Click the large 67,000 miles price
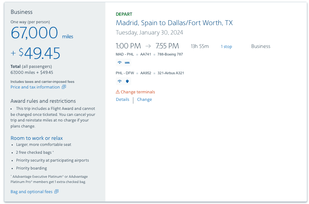Screen dimensions: 309x204 42,33
